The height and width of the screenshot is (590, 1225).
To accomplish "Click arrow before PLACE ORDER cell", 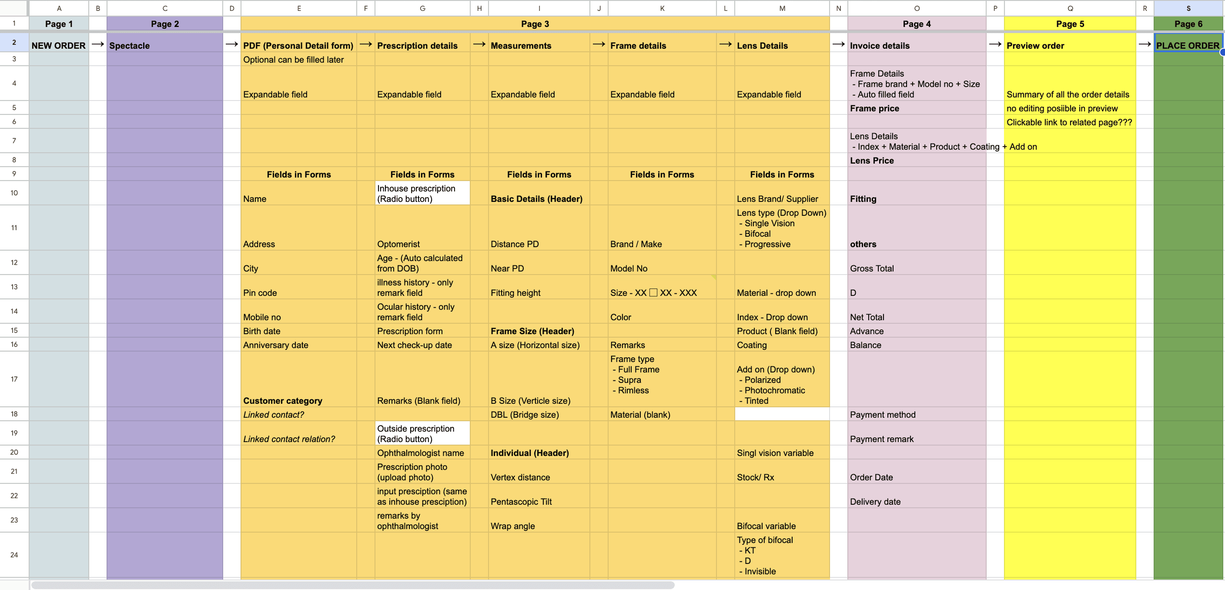I will click(1145, 44).
